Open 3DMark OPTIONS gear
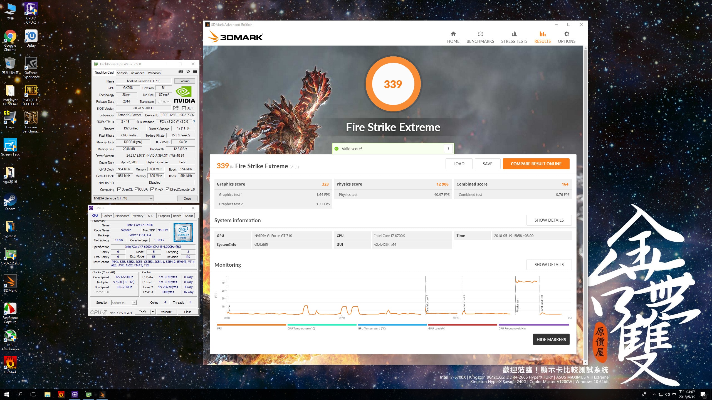The image size is (712, 400). (x=567, y=37)
